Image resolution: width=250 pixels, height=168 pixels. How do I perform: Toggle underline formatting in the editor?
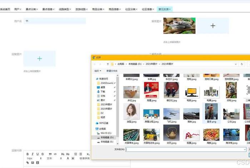click(37, 154)
